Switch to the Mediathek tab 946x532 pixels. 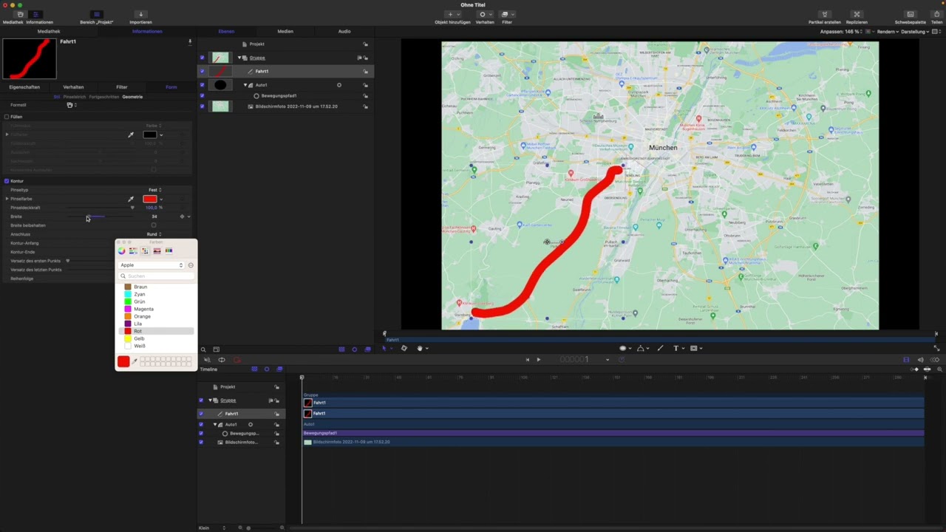click(x=49, y=32)
